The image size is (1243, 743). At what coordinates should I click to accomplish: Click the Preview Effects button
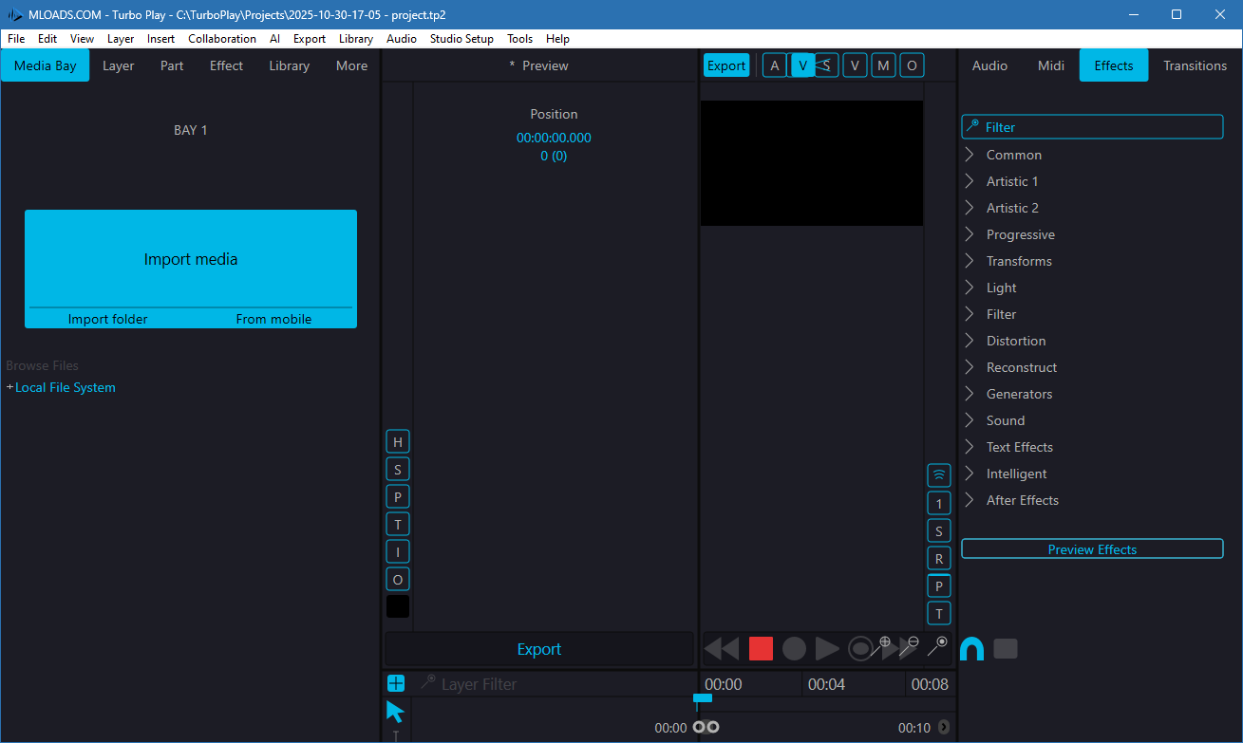[1092, 549]
